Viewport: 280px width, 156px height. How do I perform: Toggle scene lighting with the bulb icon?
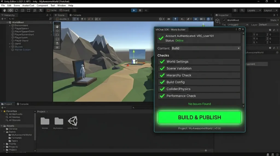(175, 19)
